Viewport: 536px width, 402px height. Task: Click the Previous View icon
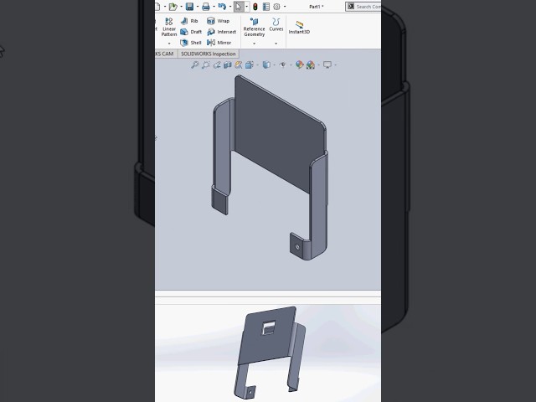[217, 64]
